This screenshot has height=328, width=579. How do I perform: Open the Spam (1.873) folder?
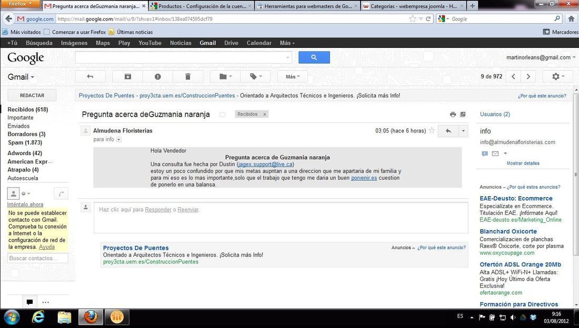click(25, 142)
